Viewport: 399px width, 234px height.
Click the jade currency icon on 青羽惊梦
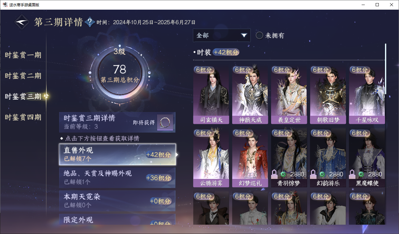click(283, 174)
